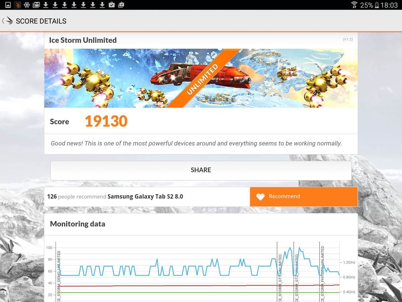Open the orange 3DMark notification icon
402x302 pixels.
(17, 5)
